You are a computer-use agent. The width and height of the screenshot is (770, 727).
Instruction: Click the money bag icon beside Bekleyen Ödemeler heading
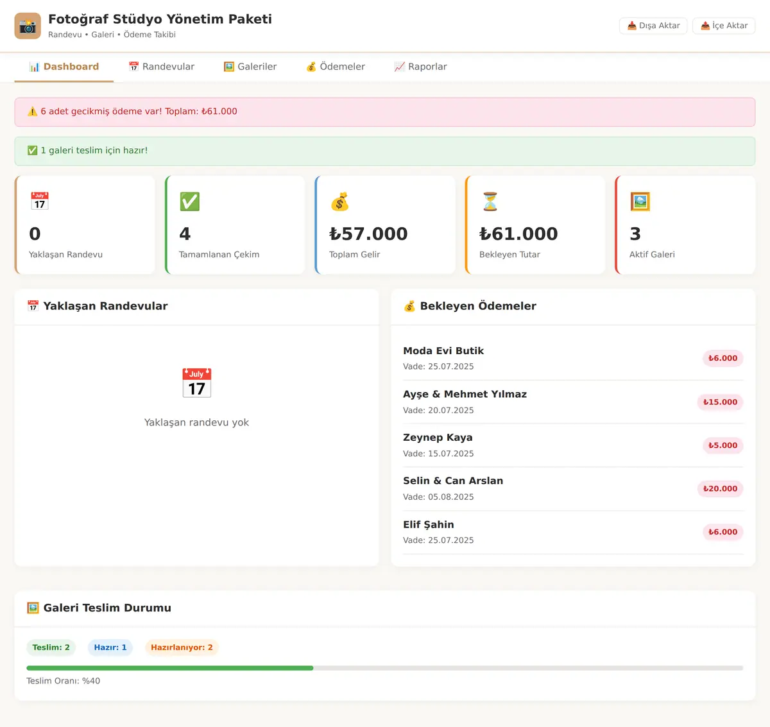pyautogui.click(x=409, y=306)
